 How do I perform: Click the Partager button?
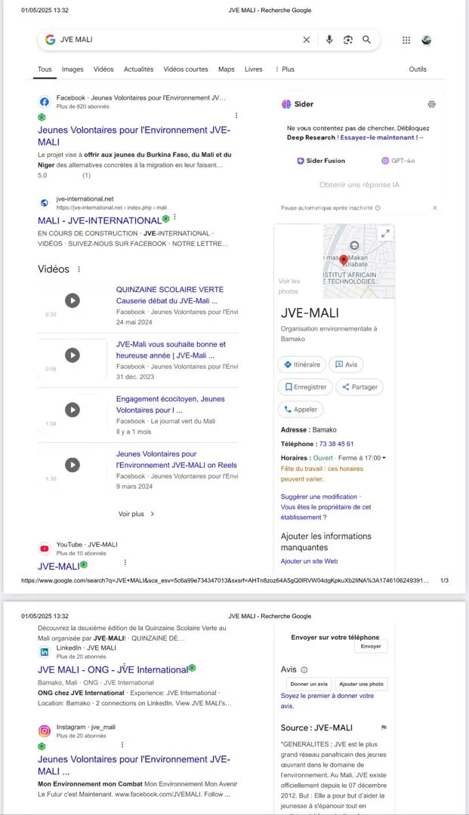tap(359, 386)
